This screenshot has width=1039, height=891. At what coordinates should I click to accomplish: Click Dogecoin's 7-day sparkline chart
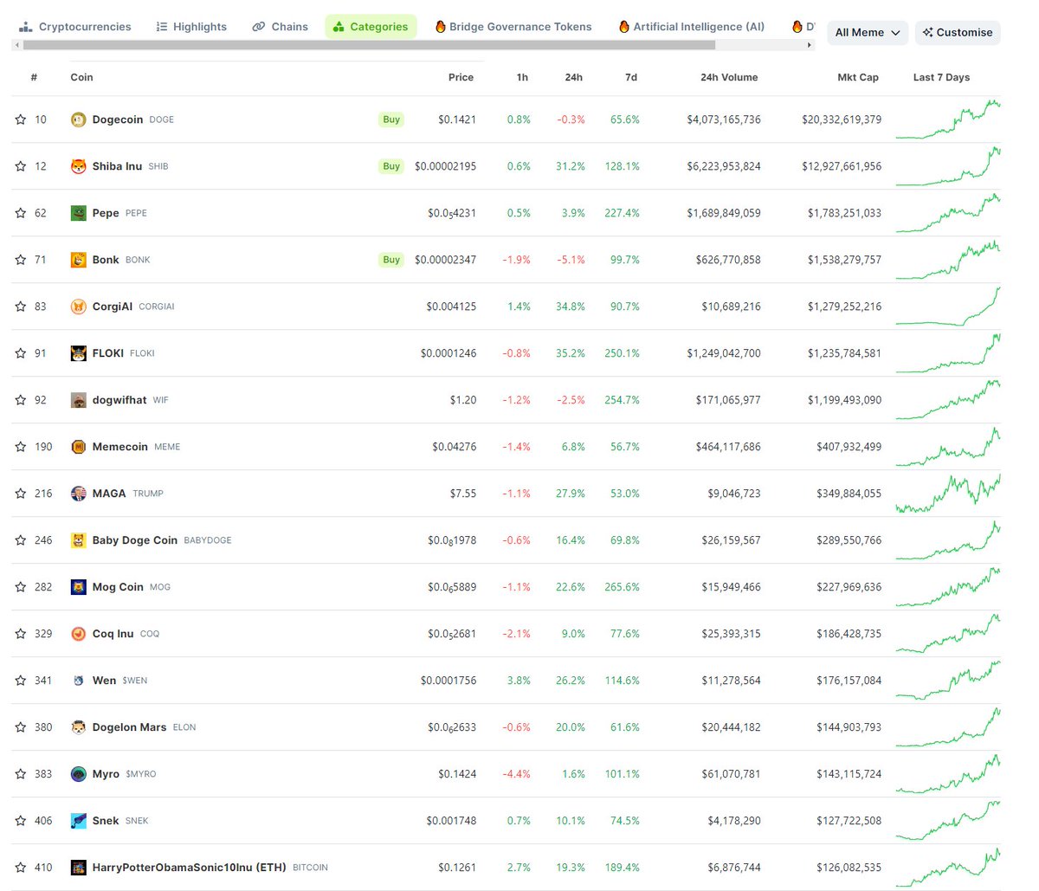[x=950, y=119]
